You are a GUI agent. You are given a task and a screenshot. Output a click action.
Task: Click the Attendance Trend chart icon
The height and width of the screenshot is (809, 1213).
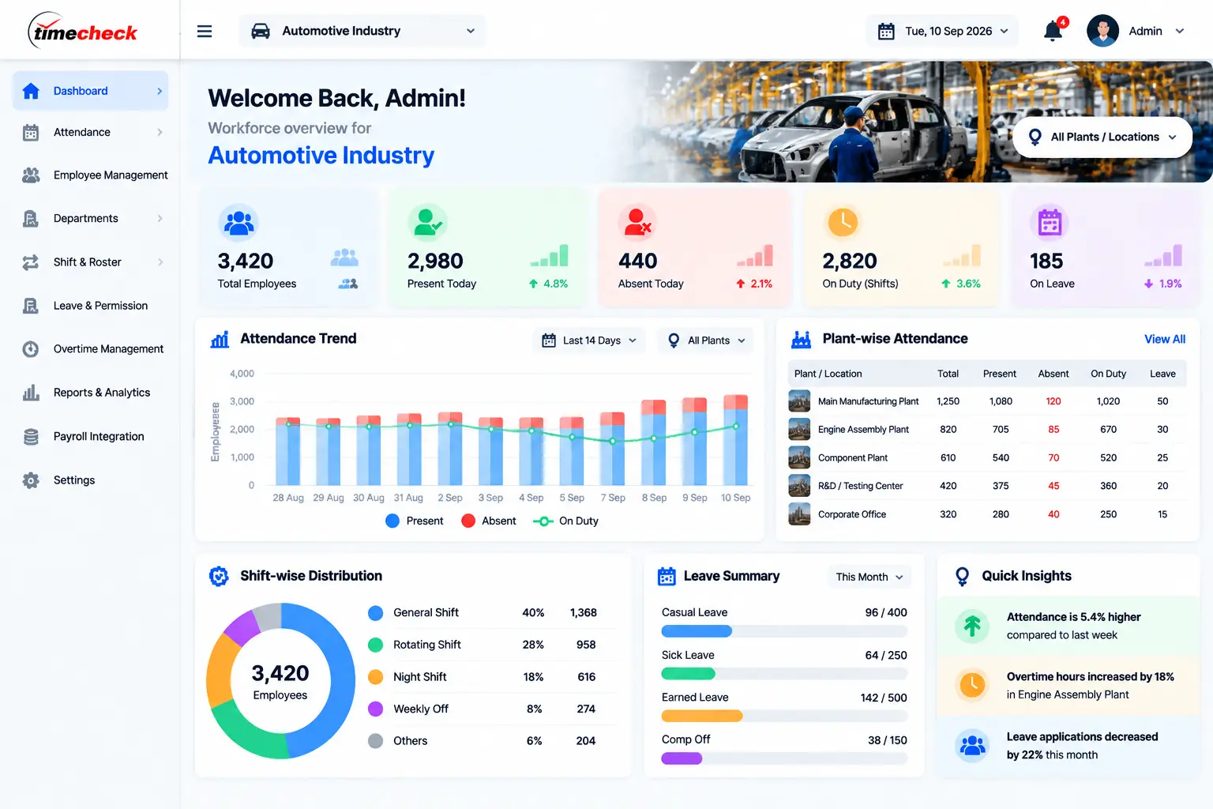point(220,339)
